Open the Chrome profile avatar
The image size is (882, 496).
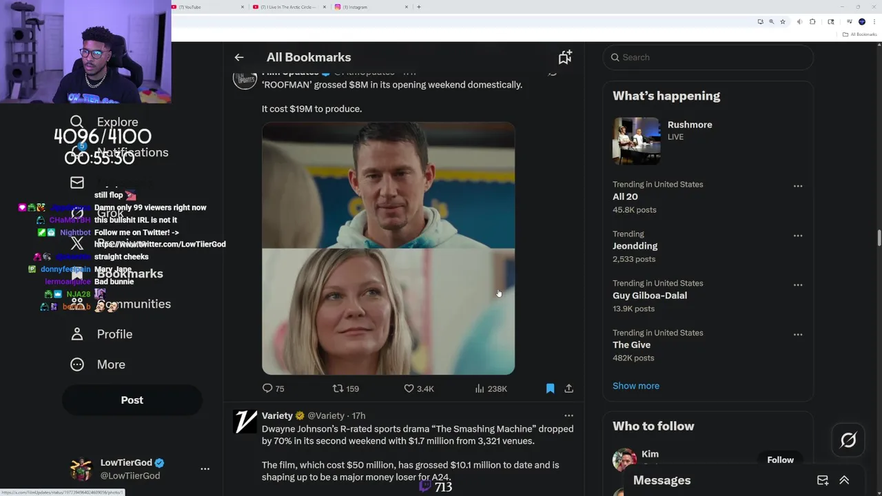861,22
